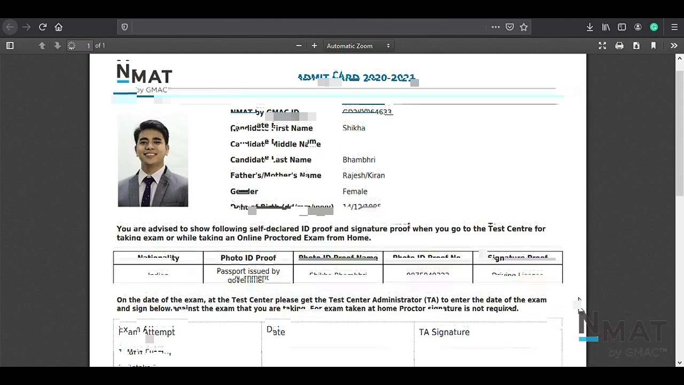Click the NMAT logo at page top
This screenshot has width=684, height=385.
pyautogui.click(x=144, y=76)
